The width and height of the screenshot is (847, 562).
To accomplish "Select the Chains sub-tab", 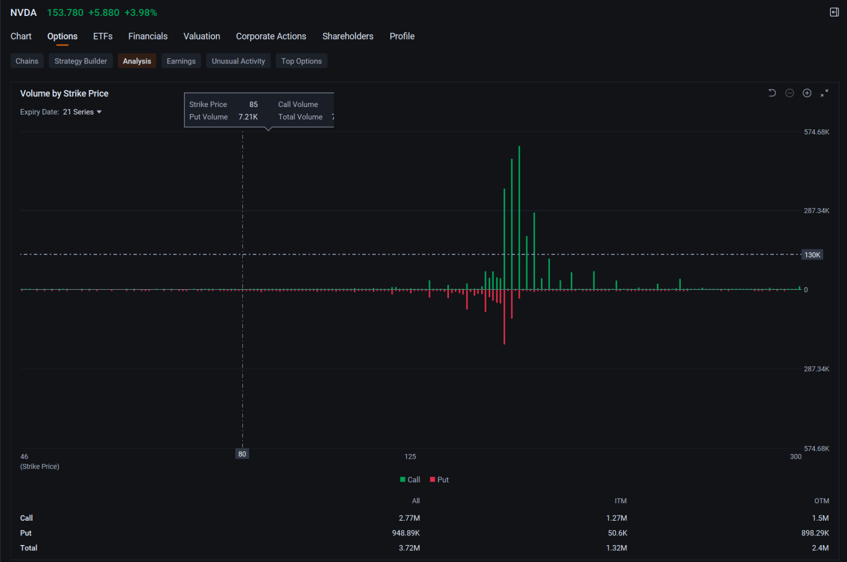I will 27,61.
